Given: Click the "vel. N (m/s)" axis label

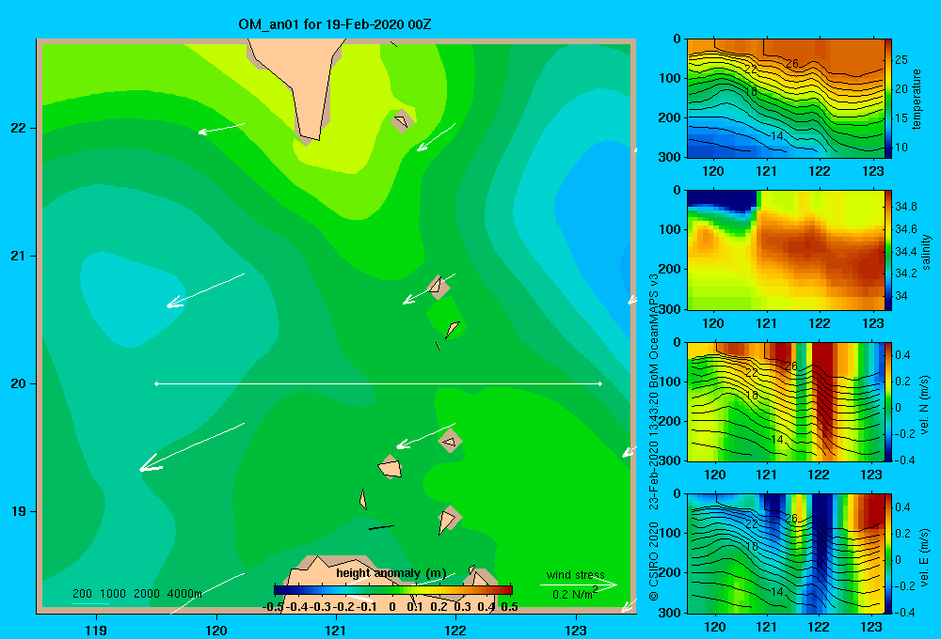Looking at the screenshot, I should pyautogui.click(x=924, y=404).
